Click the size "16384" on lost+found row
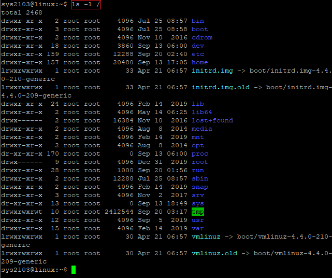The image size is (332, 278). point(123,120)
